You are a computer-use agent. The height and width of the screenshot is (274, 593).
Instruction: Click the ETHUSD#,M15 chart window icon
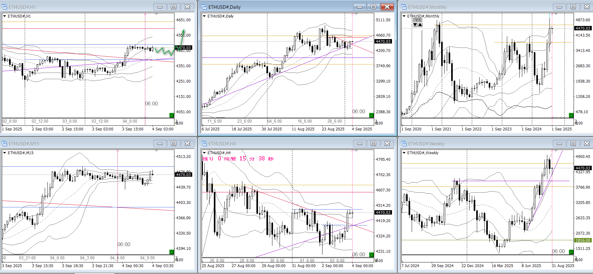coord(4,144)
